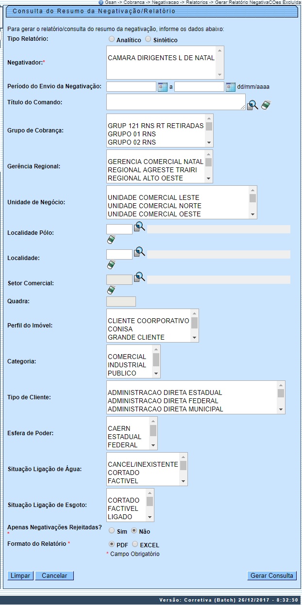Select CLIENTE COORPORATIVO profile

pyautogui.click(x=149, y=321)
